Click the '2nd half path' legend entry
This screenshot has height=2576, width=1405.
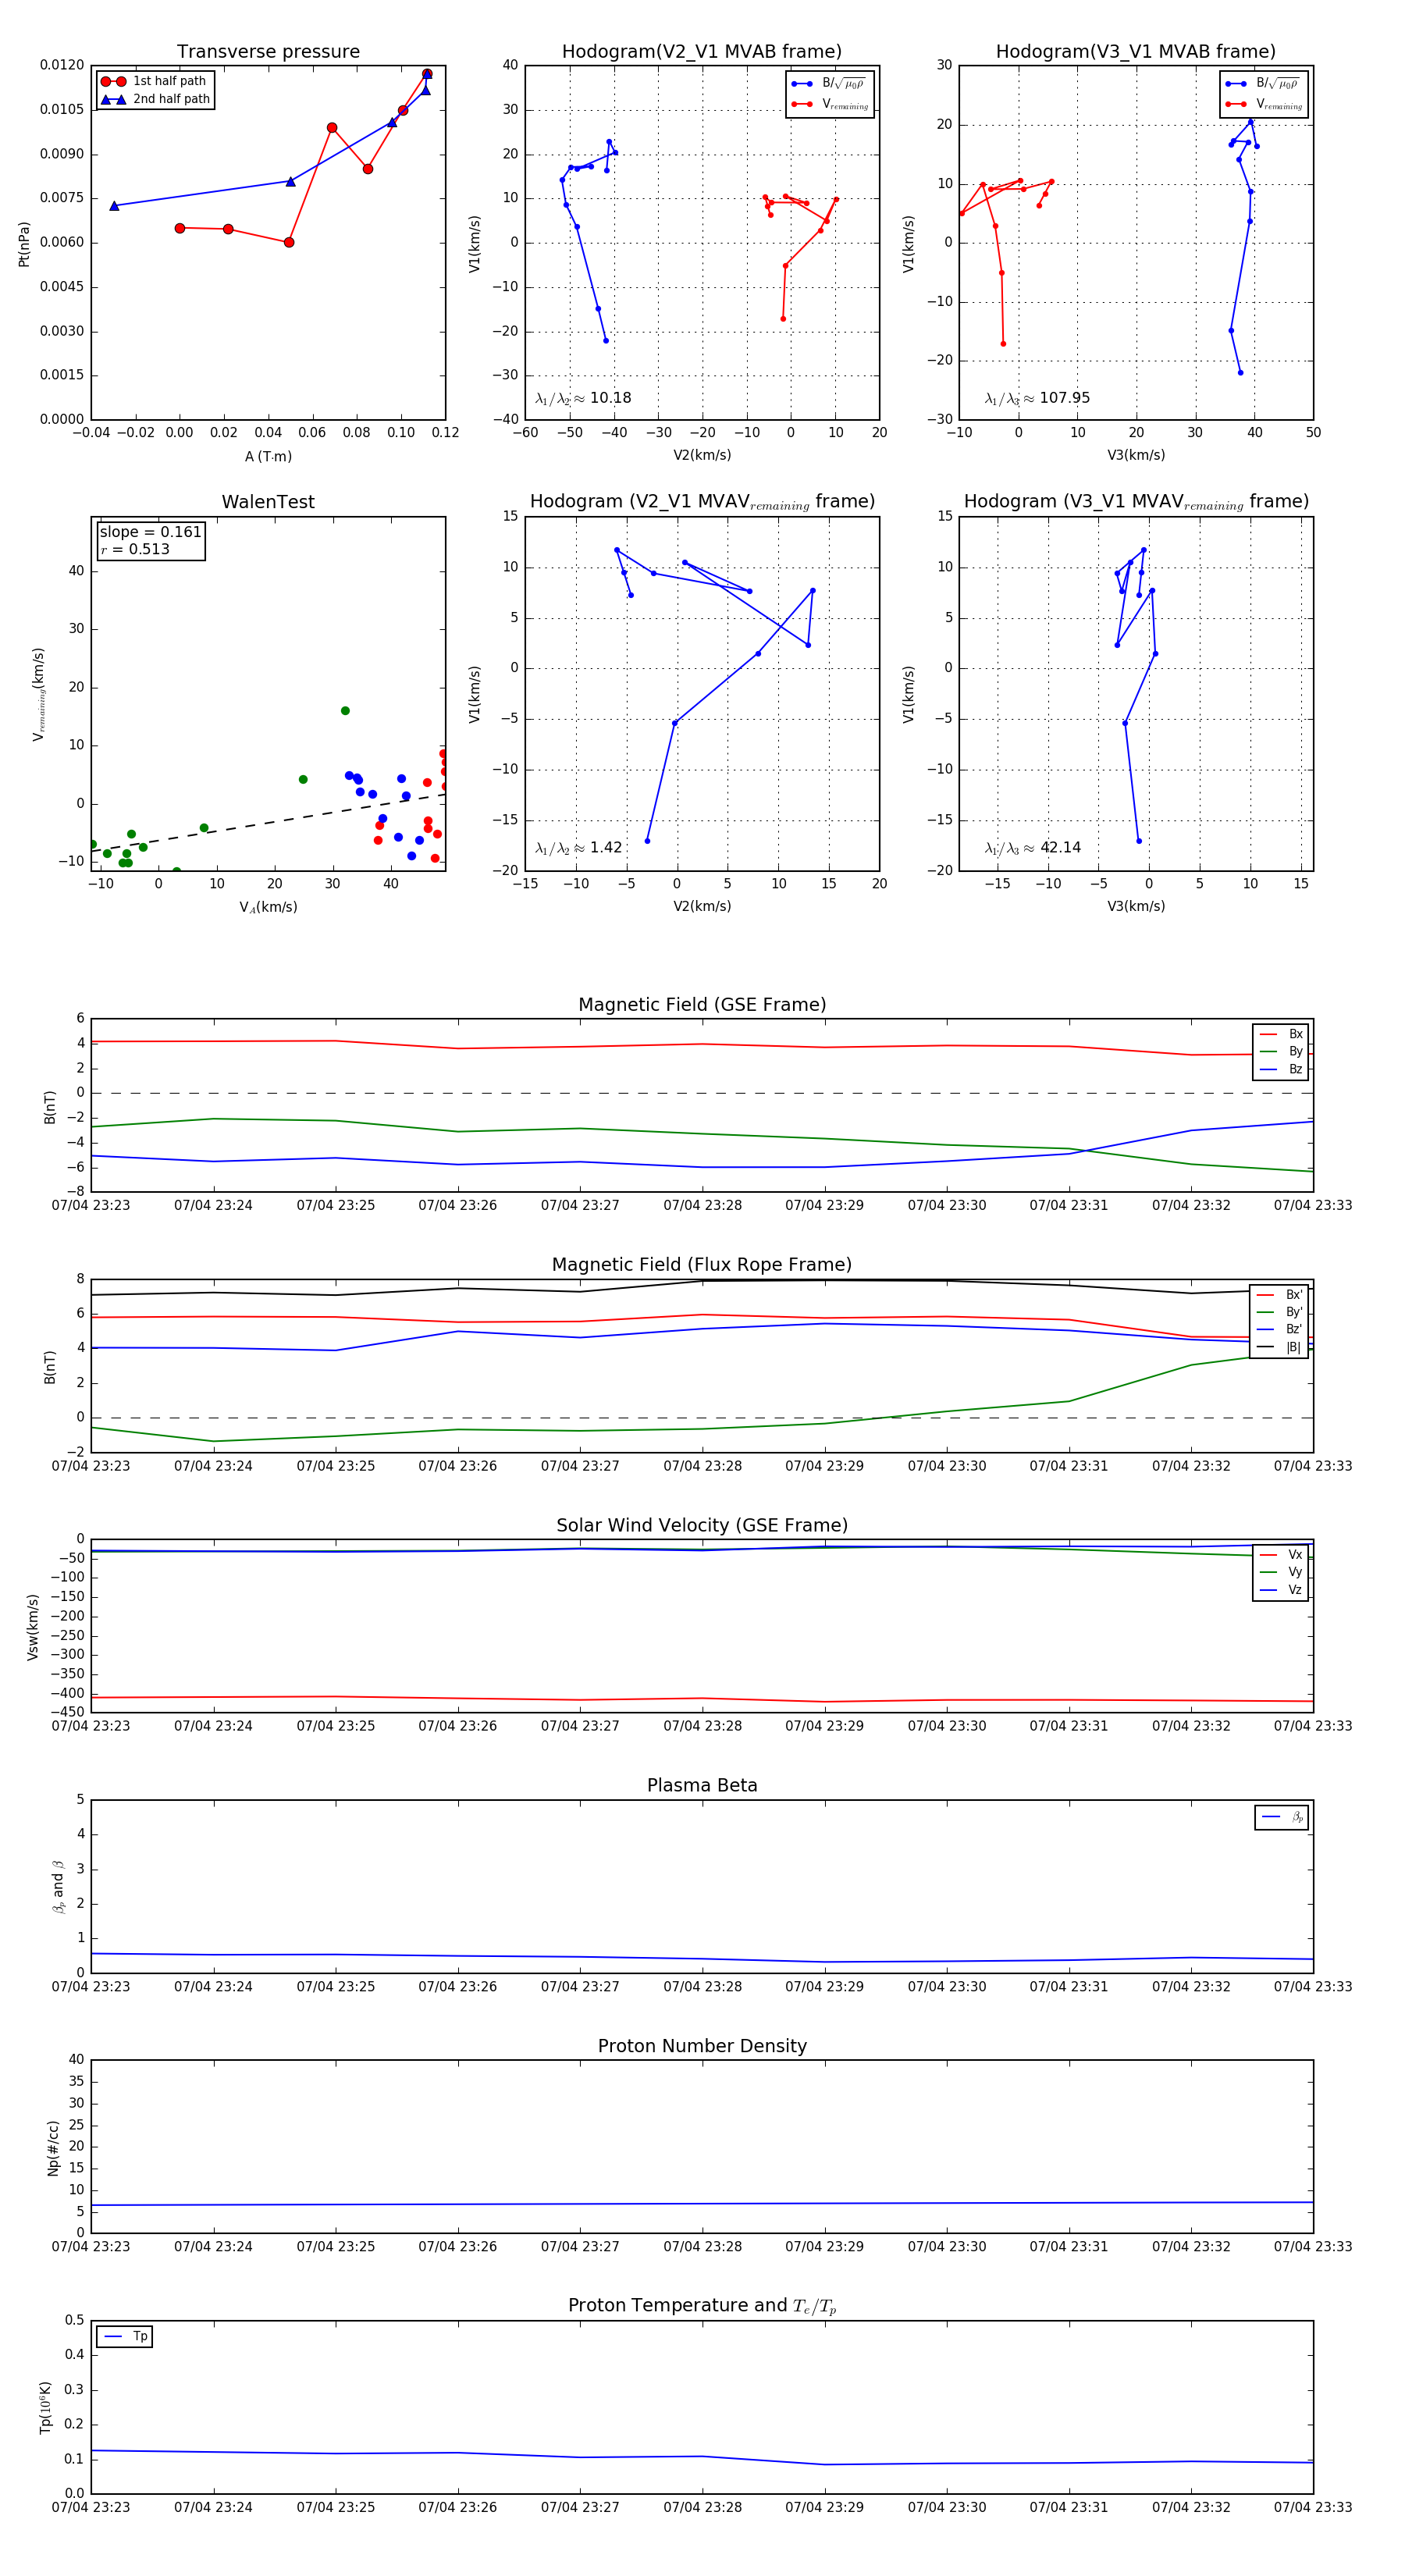pos(155,99)
